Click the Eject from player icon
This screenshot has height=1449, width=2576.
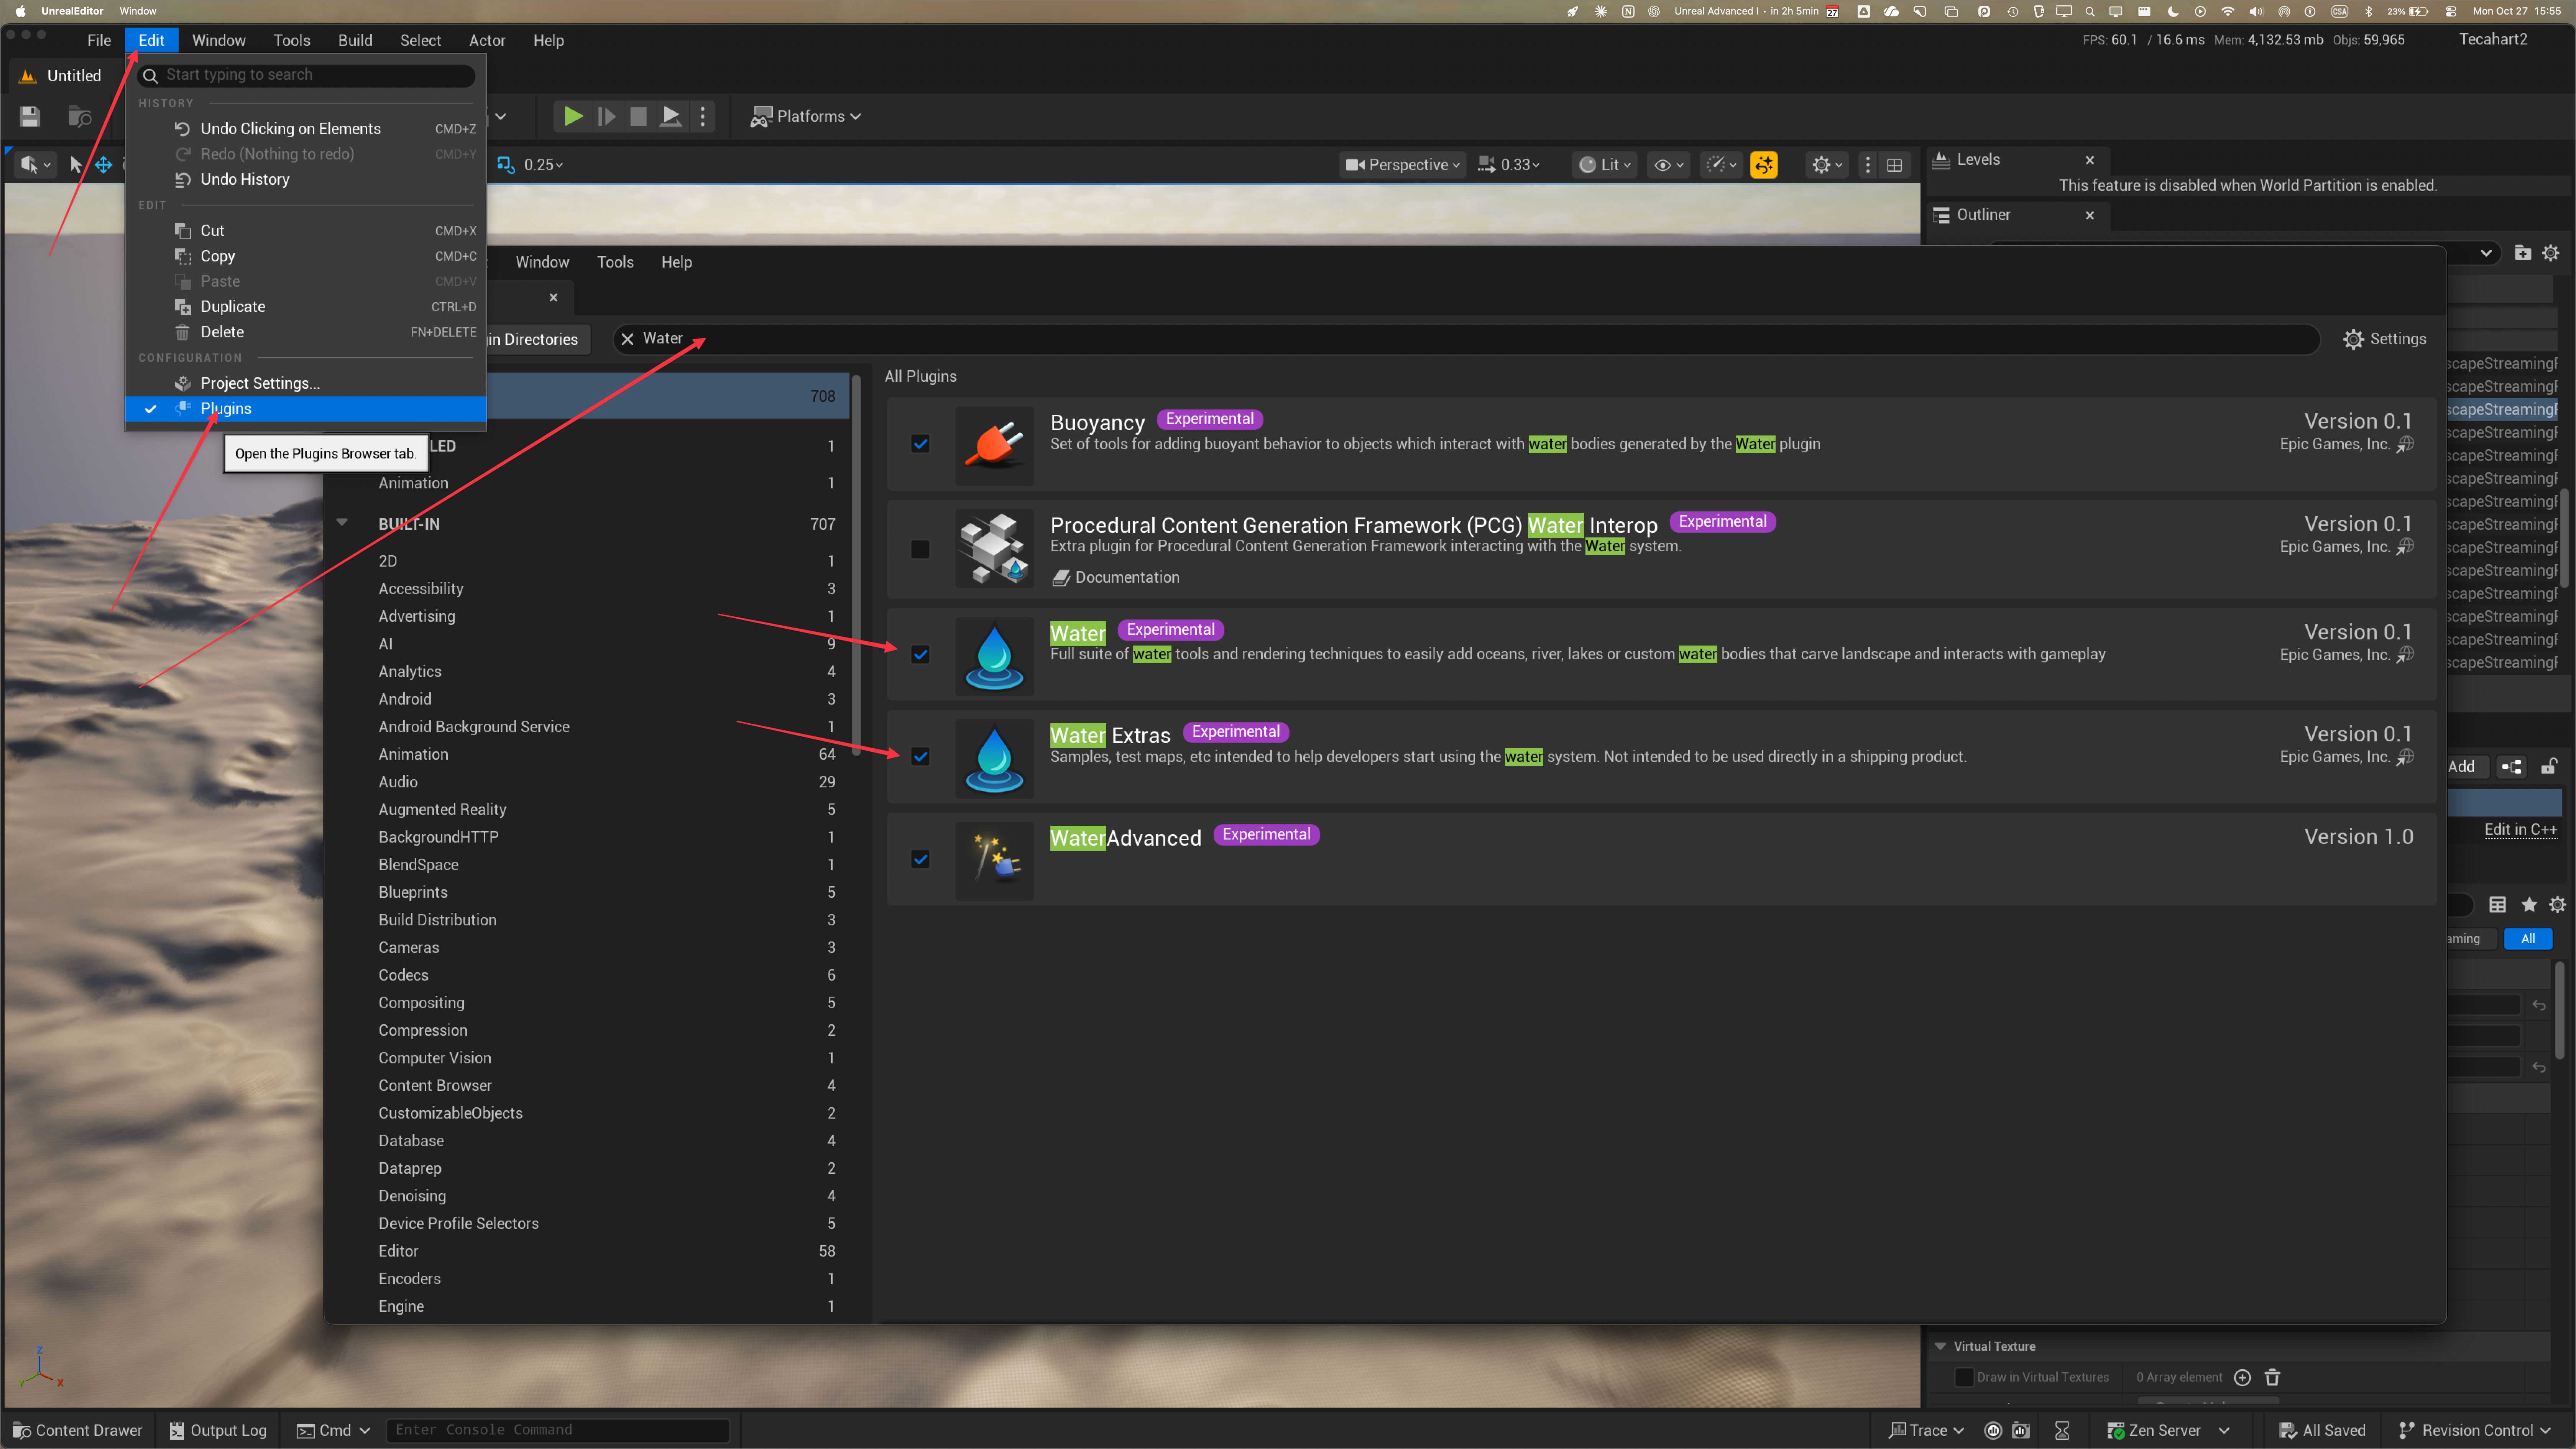[x=671, y=116]
